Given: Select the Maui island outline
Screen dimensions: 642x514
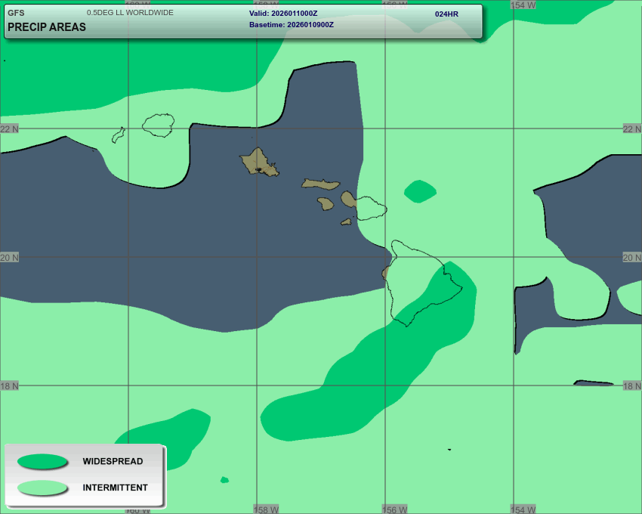Looking at the screenshot, I should 369,207.
